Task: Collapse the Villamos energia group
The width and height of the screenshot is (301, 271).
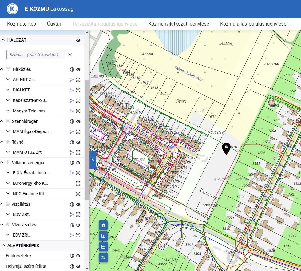Action: (2, 163)
